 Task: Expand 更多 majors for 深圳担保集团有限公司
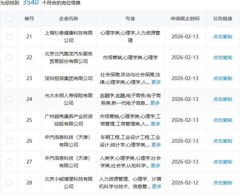point(156,82)
